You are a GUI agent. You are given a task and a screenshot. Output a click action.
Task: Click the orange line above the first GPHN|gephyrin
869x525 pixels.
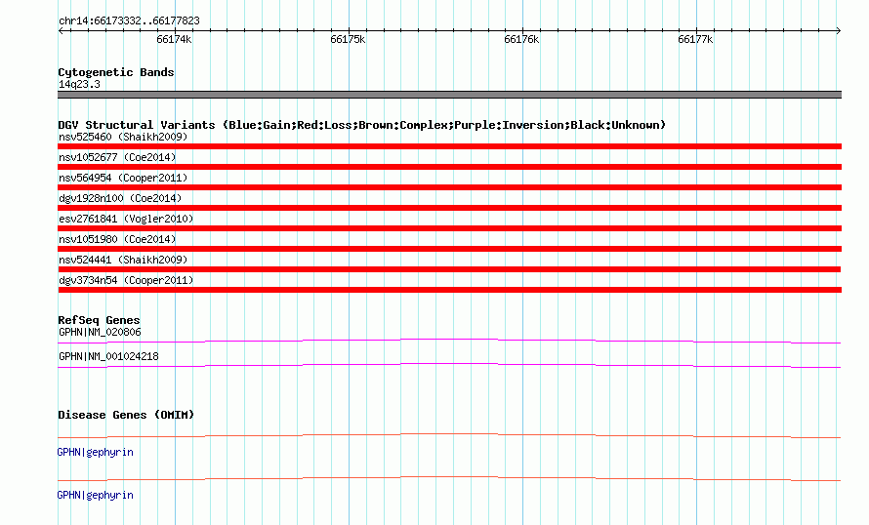click(x=449, y=435)
